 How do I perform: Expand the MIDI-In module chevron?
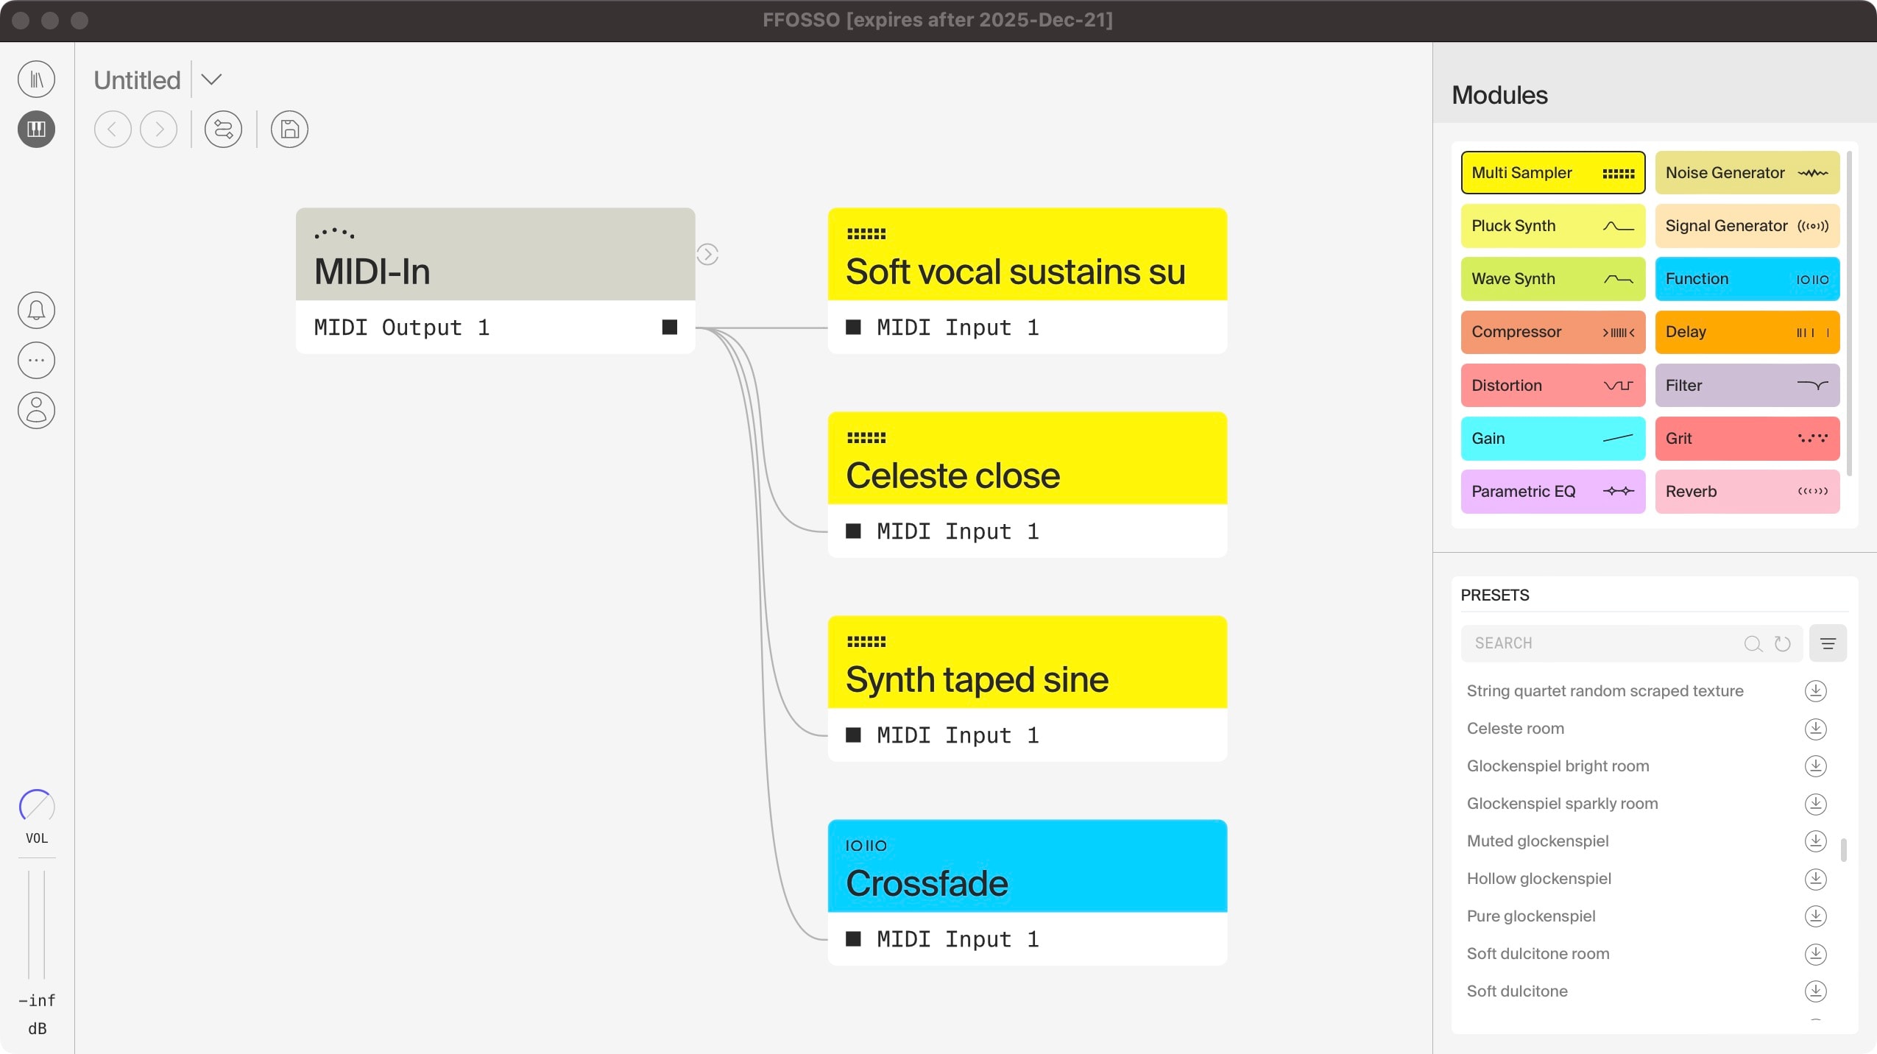[707, 254]
